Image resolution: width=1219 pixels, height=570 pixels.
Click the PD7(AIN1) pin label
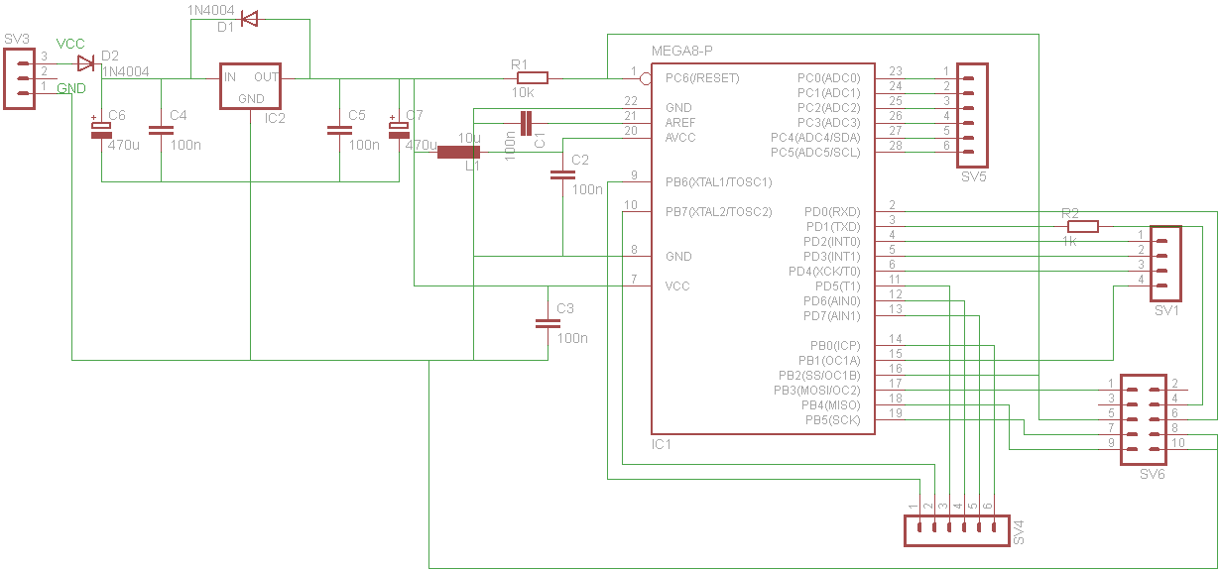pyautogui.click(x=832, y=316)
